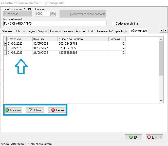Click the grid scrollbar down arrow
The image size is (168, 146).
(x=161, y=101)
